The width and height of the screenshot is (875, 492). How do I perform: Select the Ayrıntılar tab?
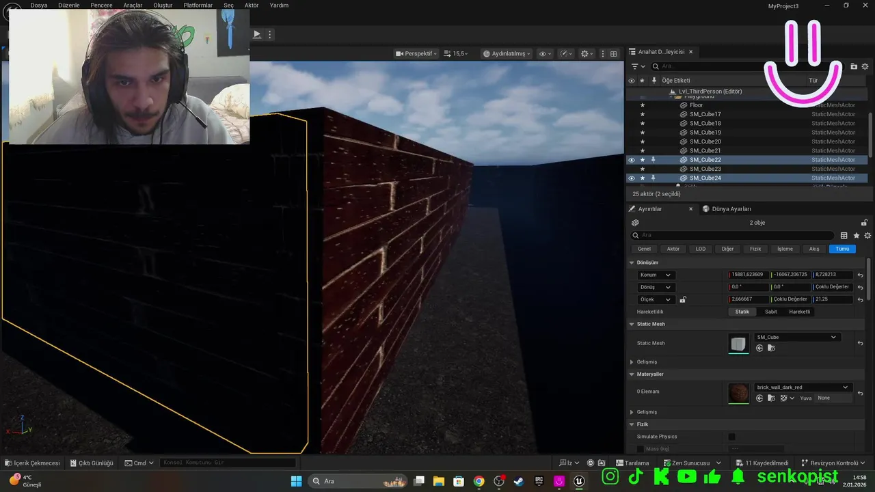click(649, 209)
